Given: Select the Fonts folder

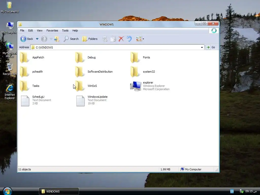Looking at the screenshot, I should pyautogui.click(x=140, y=57).
